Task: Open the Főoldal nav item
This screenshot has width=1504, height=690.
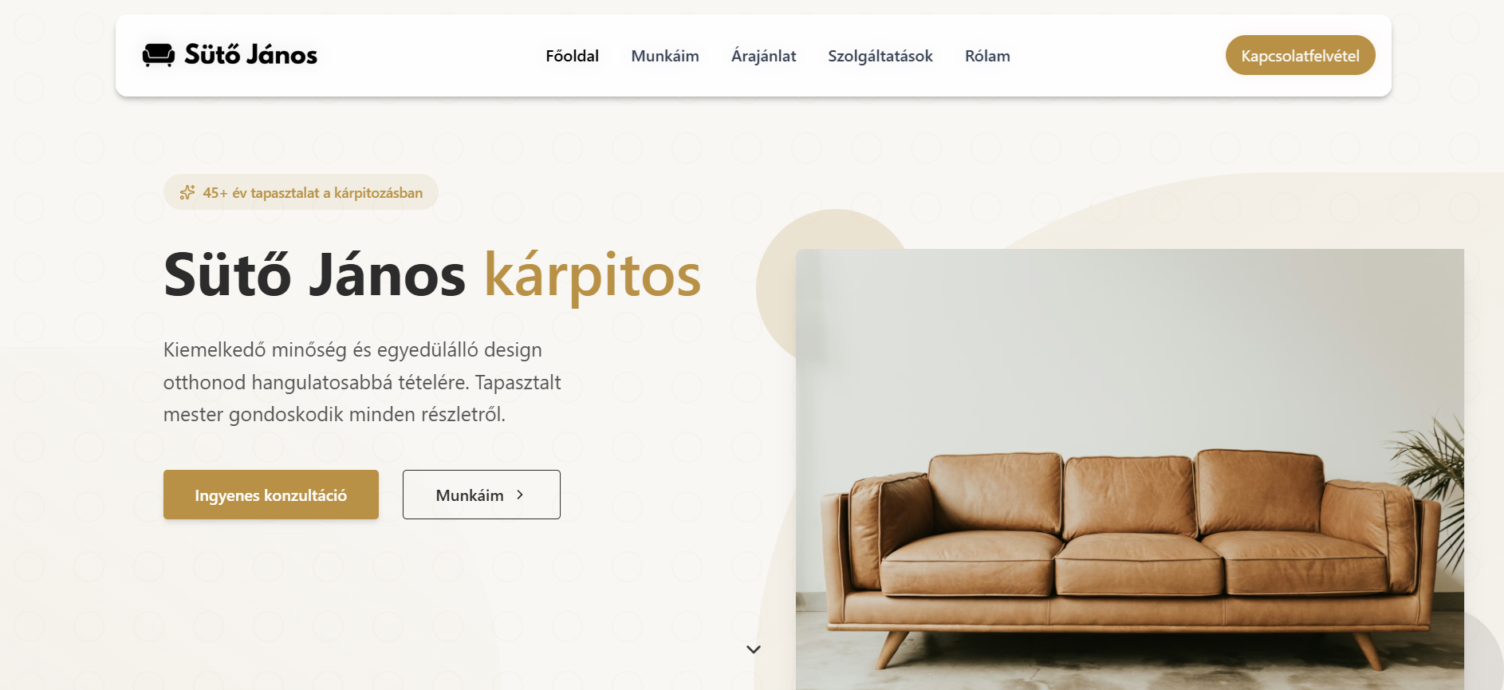Action: coord(572,56)
